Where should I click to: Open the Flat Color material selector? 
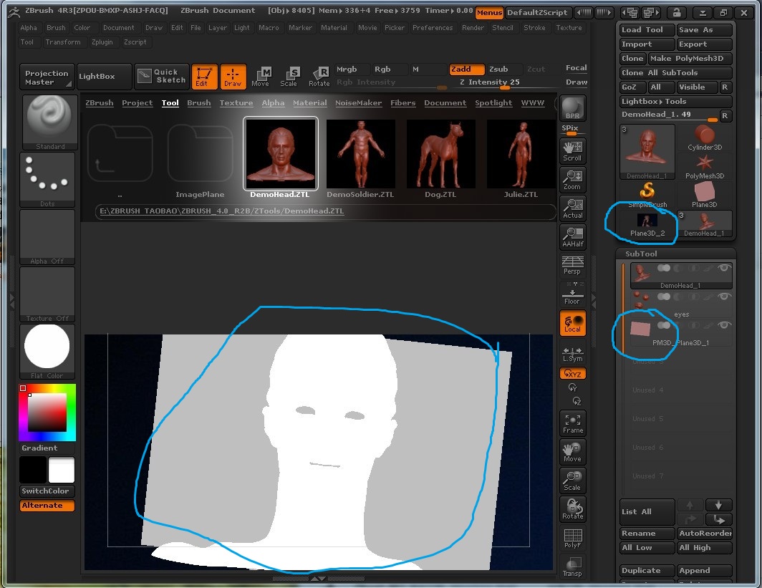click(x=47, y=352)
